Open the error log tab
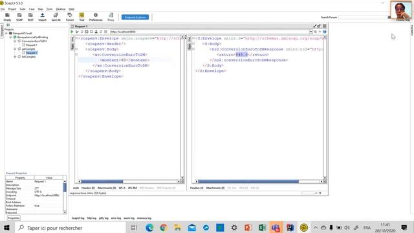The width and height of the screenshot is (414, 233). coord(116,218)
